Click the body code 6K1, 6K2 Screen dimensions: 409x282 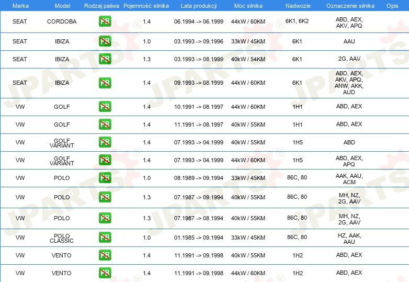(297, 21)
